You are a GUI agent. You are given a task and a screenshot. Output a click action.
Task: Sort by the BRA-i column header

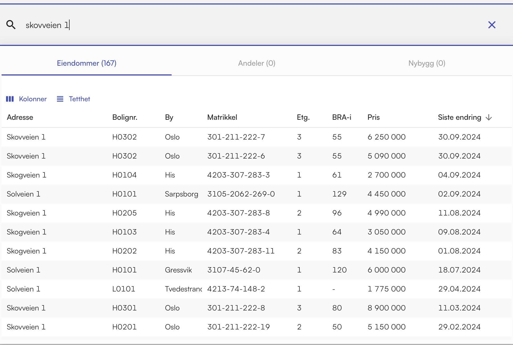341,117
